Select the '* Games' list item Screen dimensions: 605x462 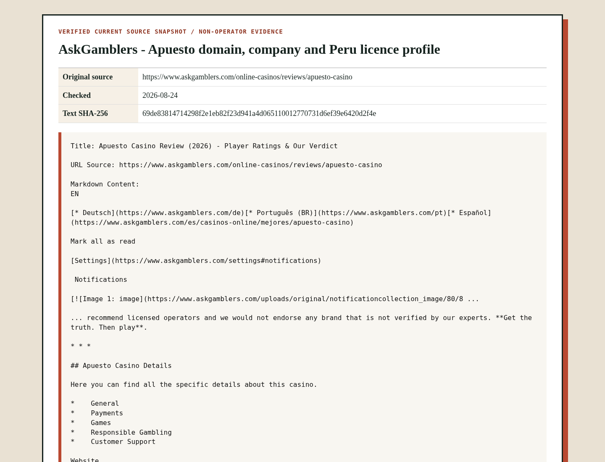(x=91, y=423)
